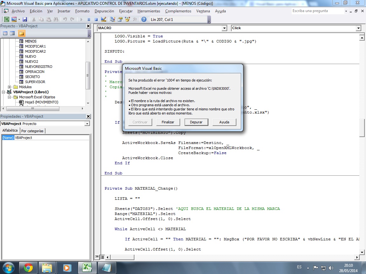
Task: Click the Insert UserForm toolbar icon
Action: click(14, 20)
